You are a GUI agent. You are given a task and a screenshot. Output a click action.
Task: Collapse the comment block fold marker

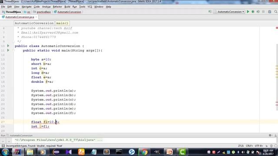click(x=13, y=42)
